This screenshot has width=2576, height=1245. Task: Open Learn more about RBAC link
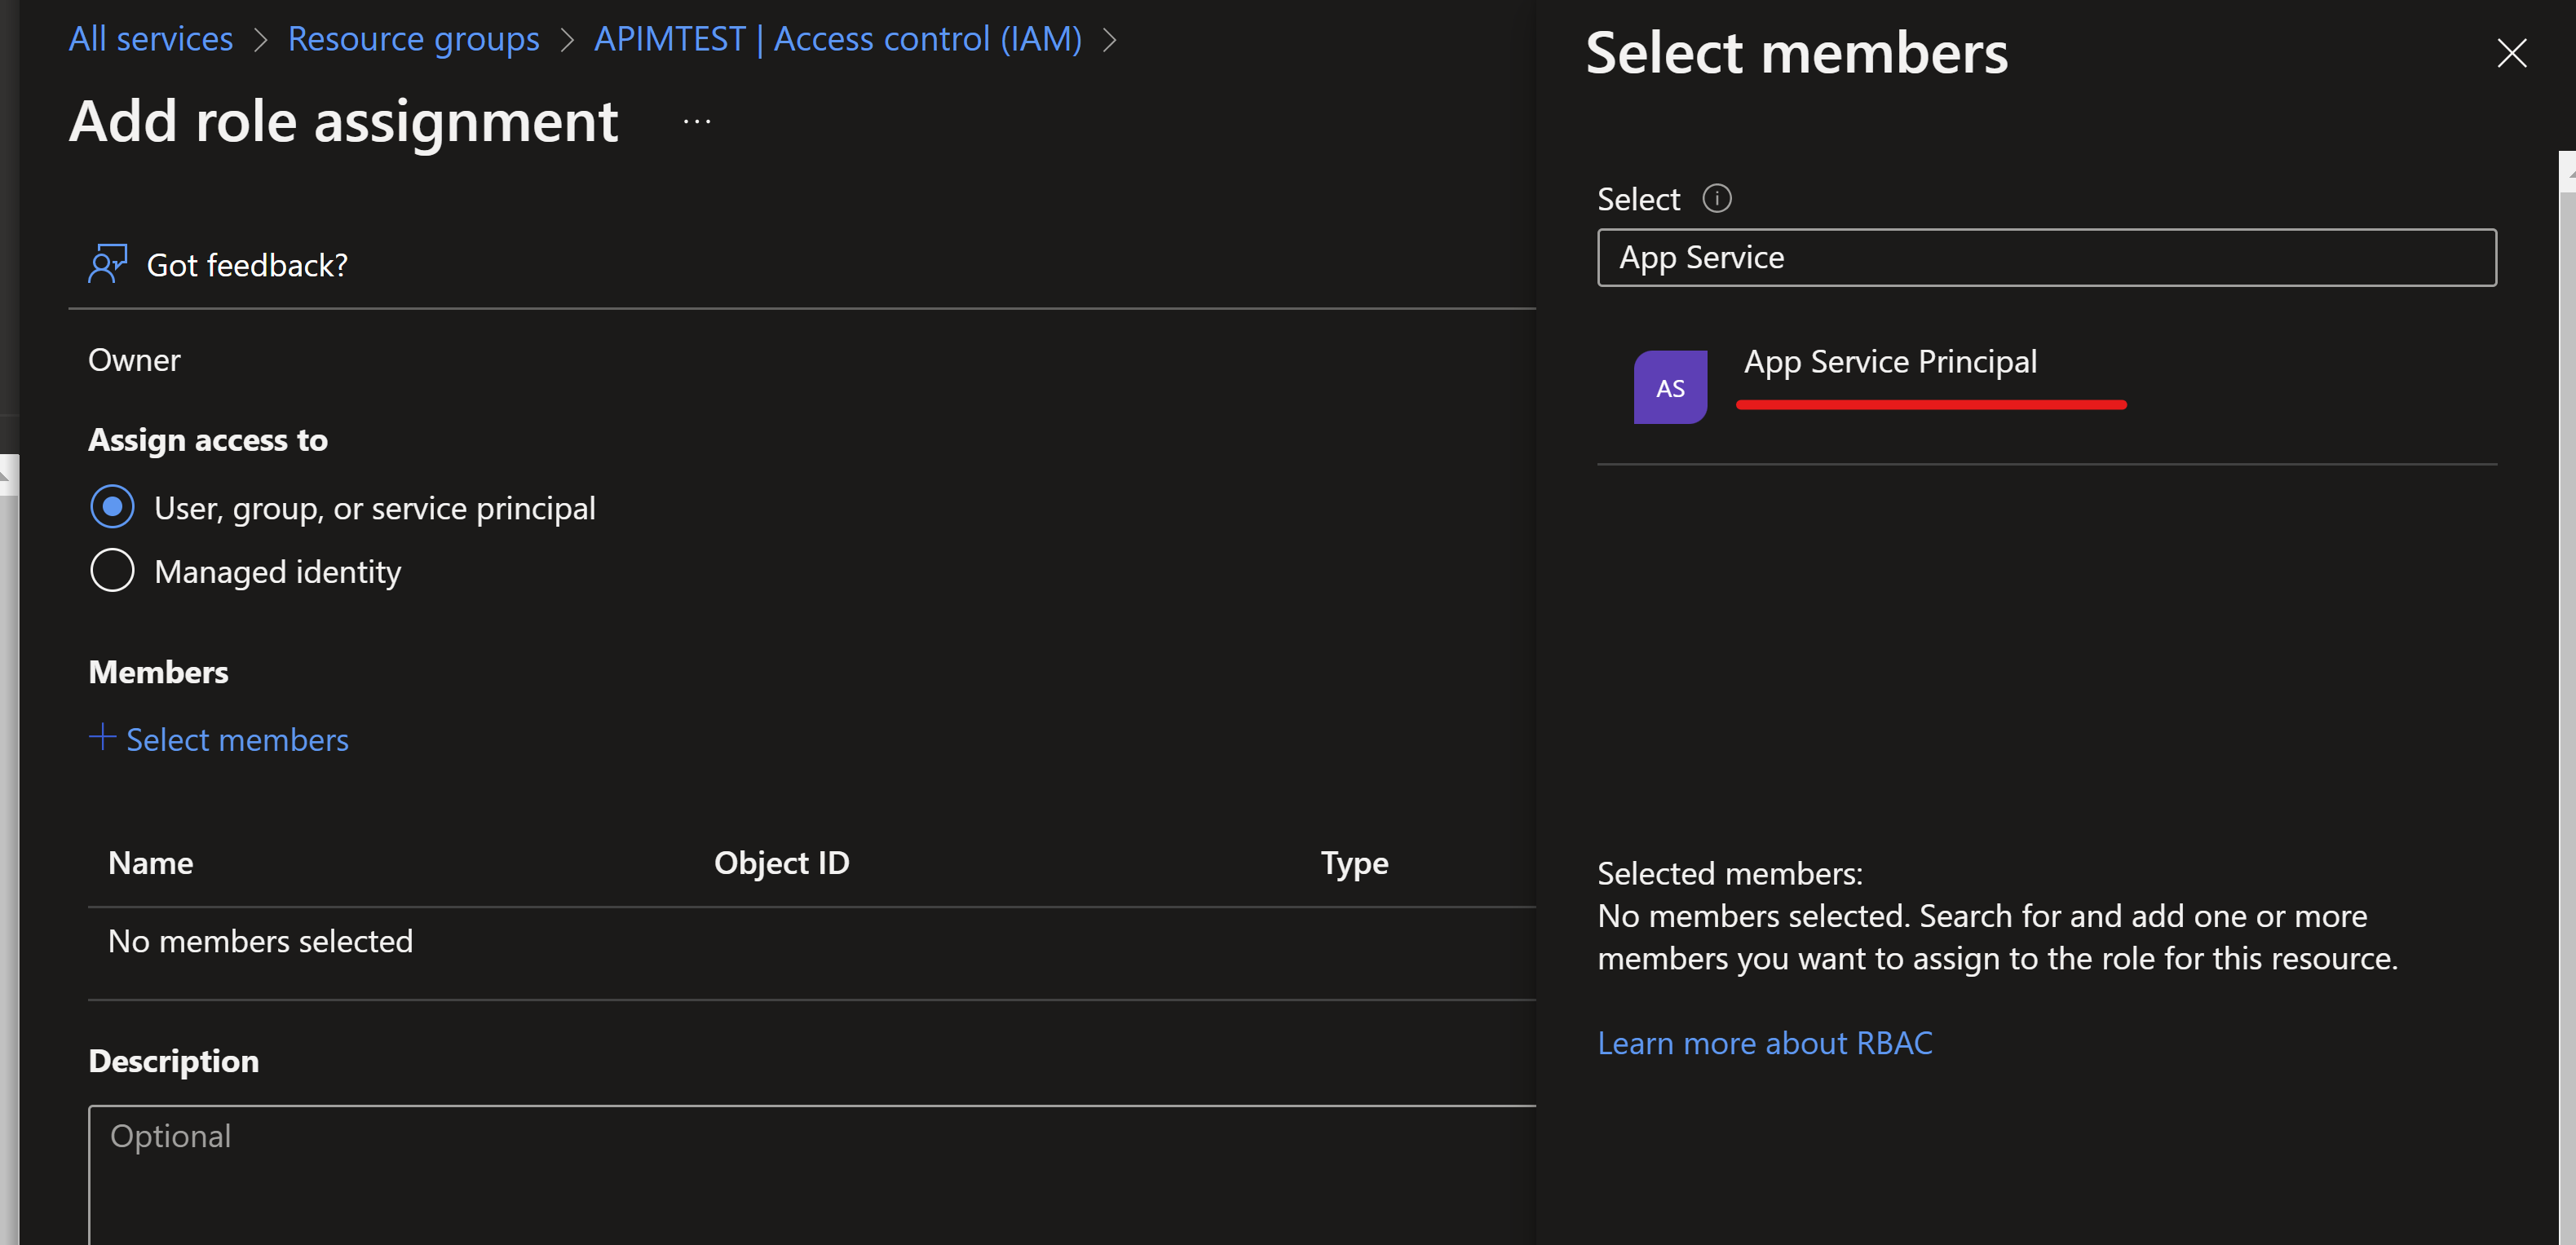pyautogui.click(x=1764, y=1043)
